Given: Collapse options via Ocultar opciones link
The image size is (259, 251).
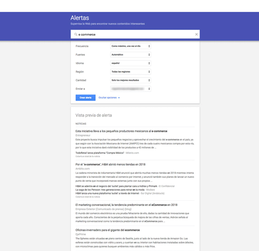Looking at the screenshot, I should (109, 98).
